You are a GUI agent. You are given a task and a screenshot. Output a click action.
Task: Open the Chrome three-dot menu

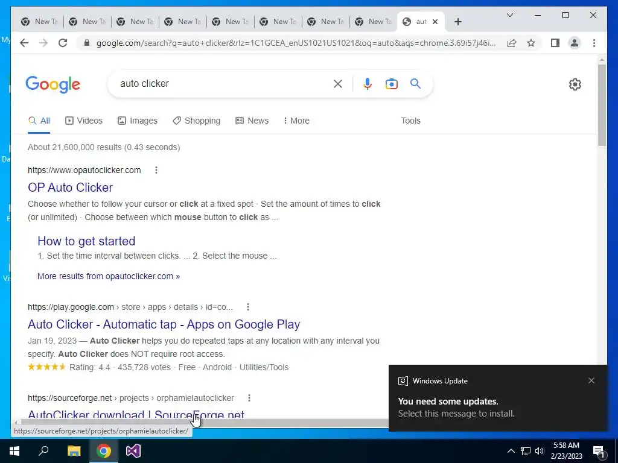click(x=594, y=43)
